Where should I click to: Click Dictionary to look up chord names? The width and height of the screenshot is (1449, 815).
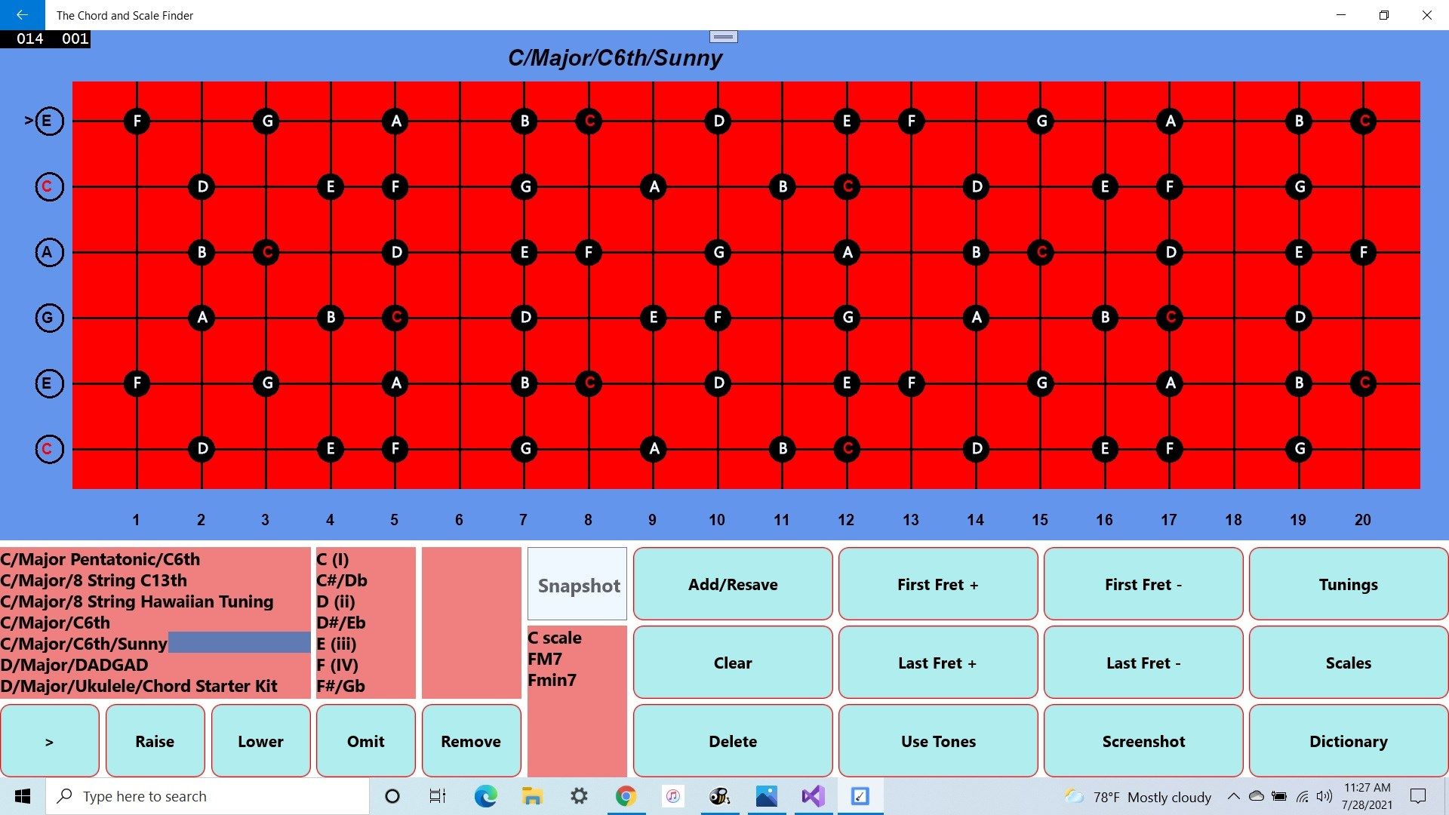coord(1349,740)
